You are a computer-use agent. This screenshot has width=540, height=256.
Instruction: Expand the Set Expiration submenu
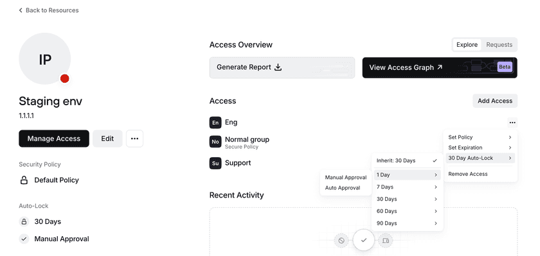click(480, 148)
